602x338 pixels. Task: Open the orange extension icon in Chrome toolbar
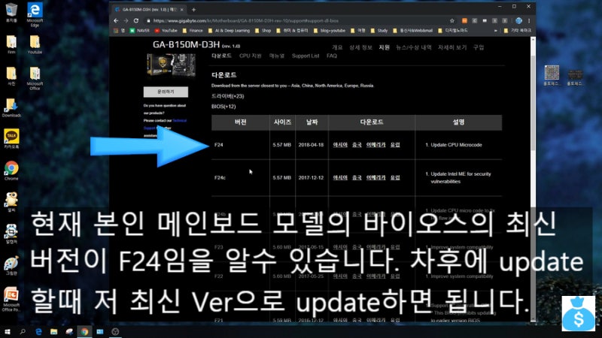[464, 21]
